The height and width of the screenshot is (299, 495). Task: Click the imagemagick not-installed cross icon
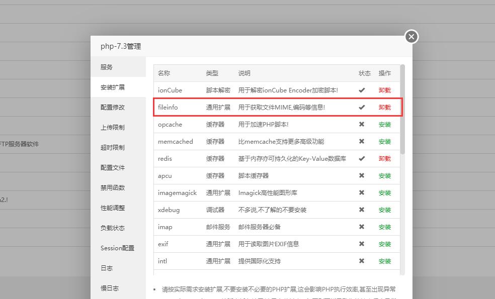point(362,192)
